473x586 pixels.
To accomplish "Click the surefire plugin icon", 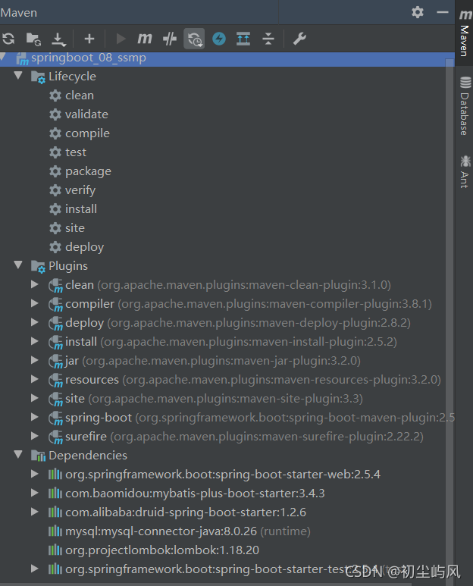I will (x=55, y=437).
